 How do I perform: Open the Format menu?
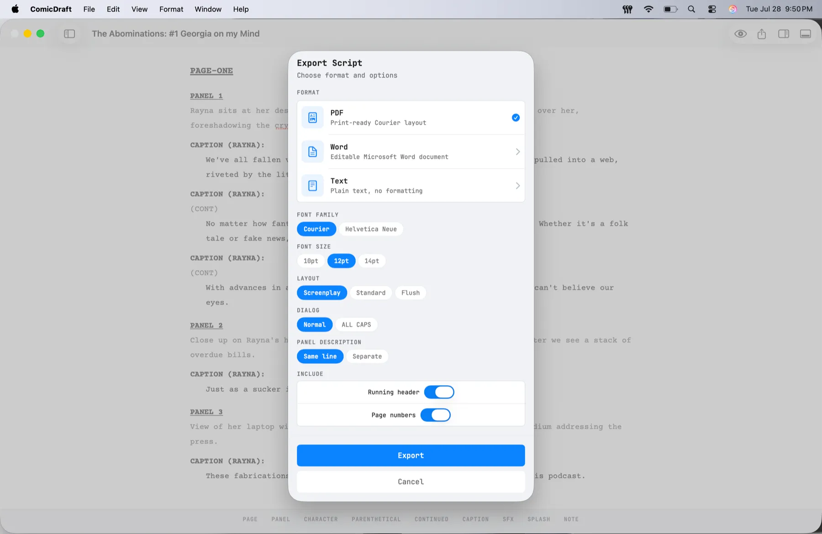click(171, 9)
